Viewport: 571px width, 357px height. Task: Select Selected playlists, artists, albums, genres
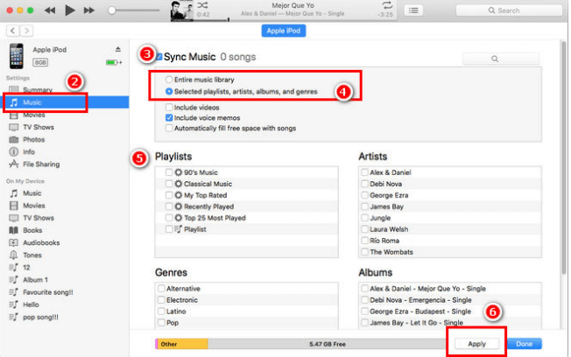169,91
